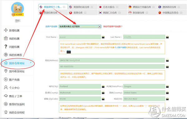Click the user avatar picture
Viewport: 187px width, 119px height.
tap(17, 8)
